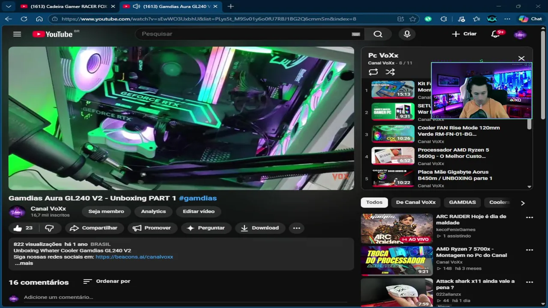
Task: Open the on-screen keyboard icon in search
Action: pos(356,34)
